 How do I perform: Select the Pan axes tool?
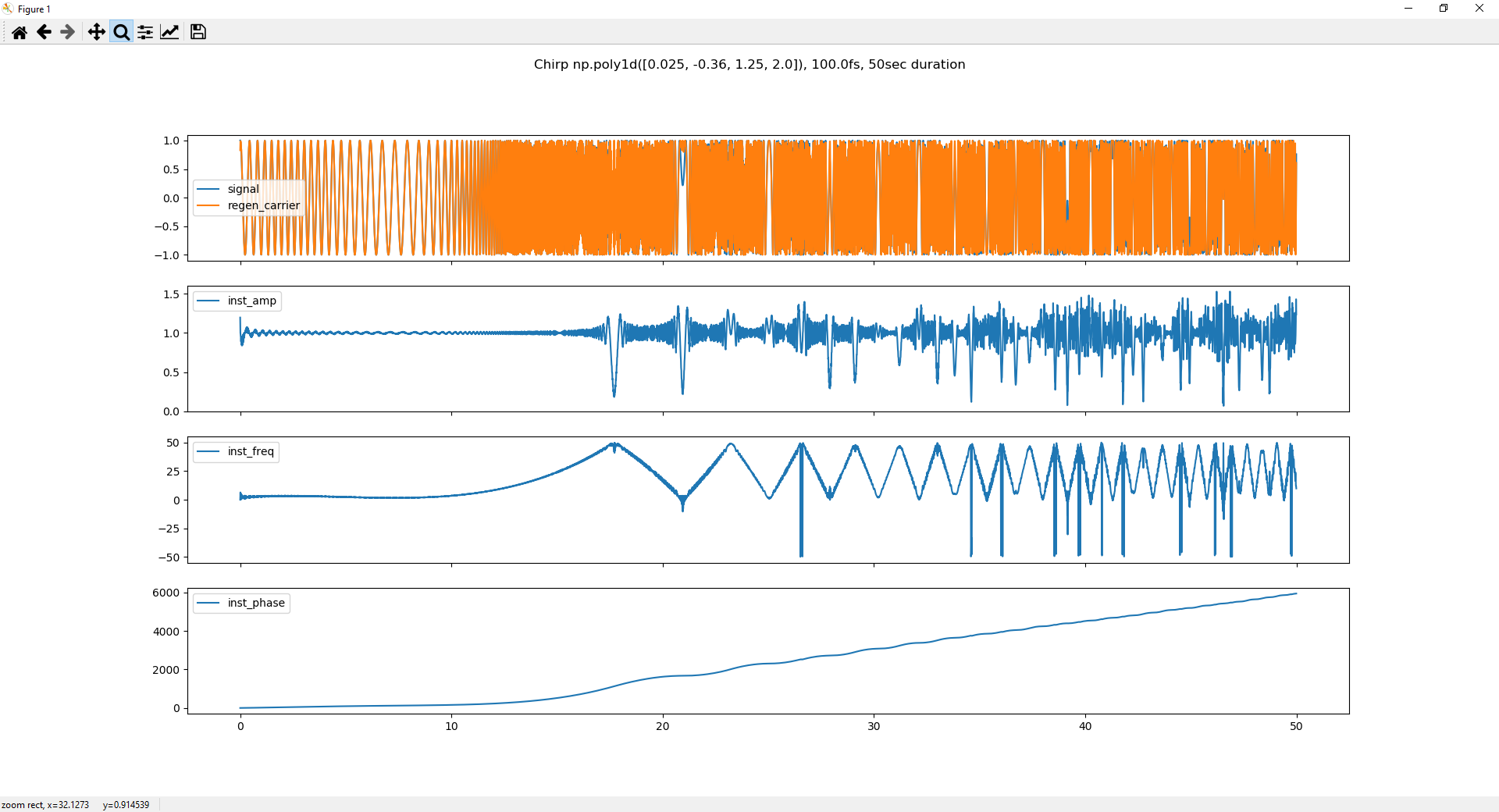[96, 32]
